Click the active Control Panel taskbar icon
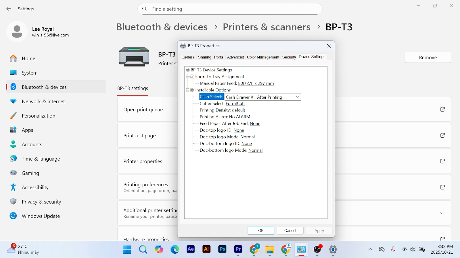 (x=301, y=249)
